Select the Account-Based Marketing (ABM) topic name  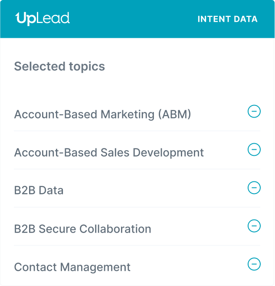pyautogui.click(x=102, y=115)
